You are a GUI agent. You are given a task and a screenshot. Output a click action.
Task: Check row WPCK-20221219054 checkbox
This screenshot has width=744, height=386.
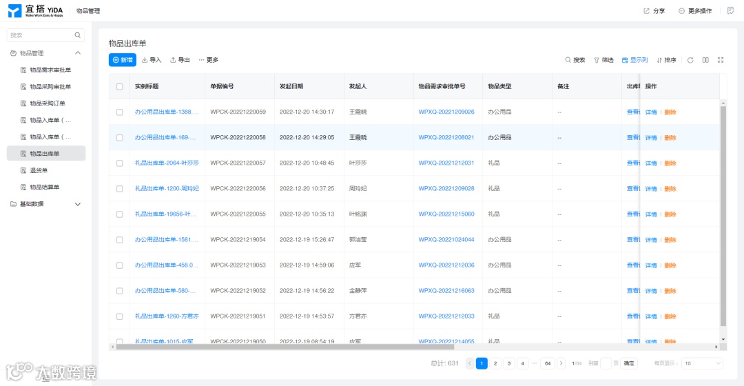click(120, 240)
